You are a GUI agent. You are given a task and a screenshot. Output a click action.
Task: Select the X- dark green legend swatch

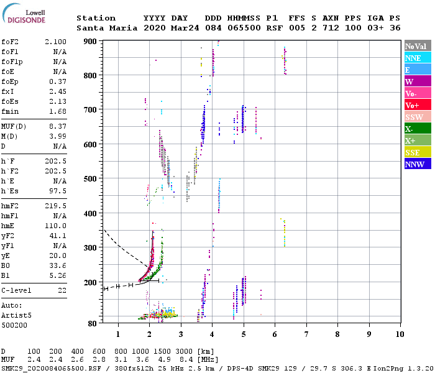coord(418,129)
